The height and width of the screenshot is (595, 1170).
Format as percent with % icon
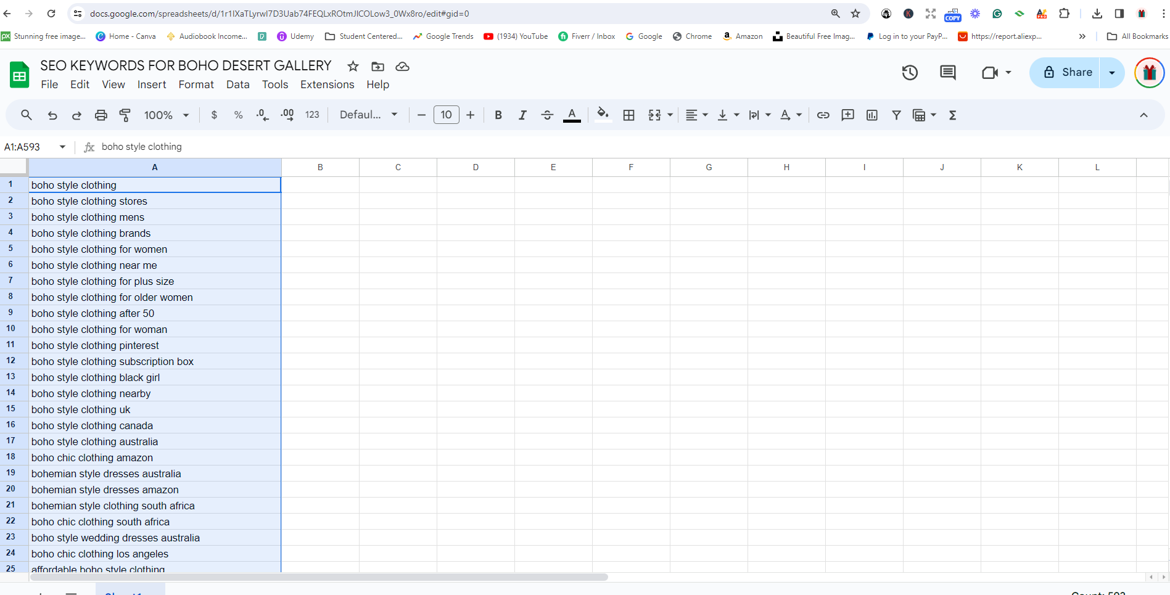(x=238, y=115)
